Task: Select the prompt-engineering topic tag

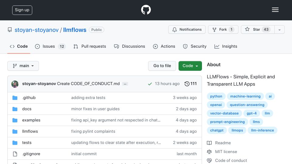Action: click(228, 122)
